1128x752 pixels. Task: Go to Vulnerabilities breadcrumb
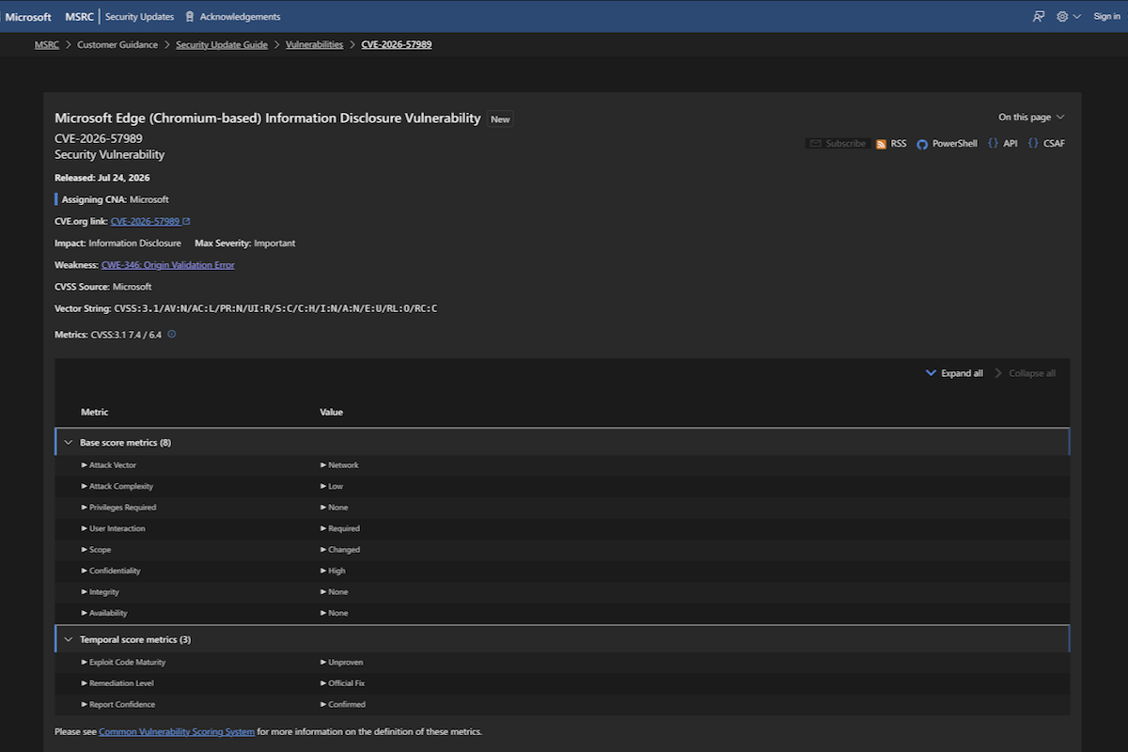[x=315, y=44]
